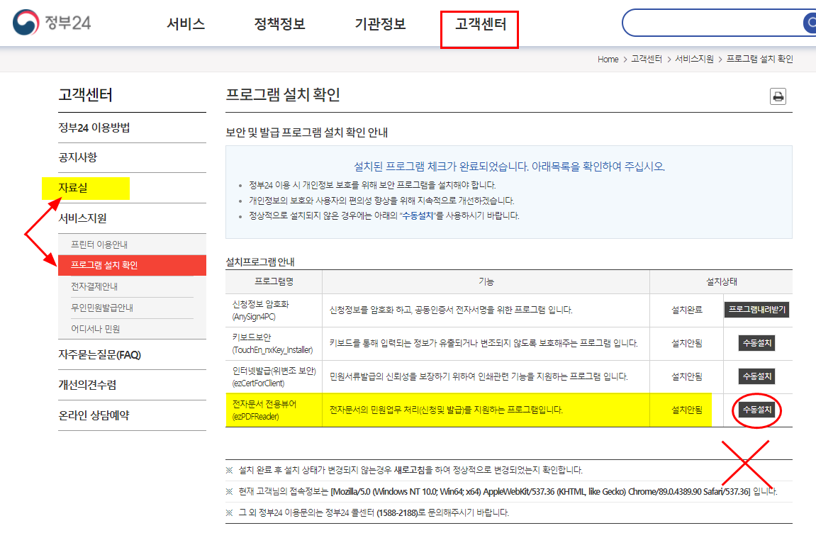816x533 pixels.
Task: Click the 설치상태 column header
Action: (721, 281)
